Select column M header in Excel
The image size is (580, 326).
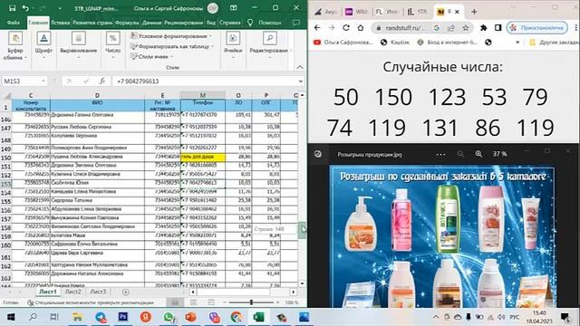click(203, 95)
